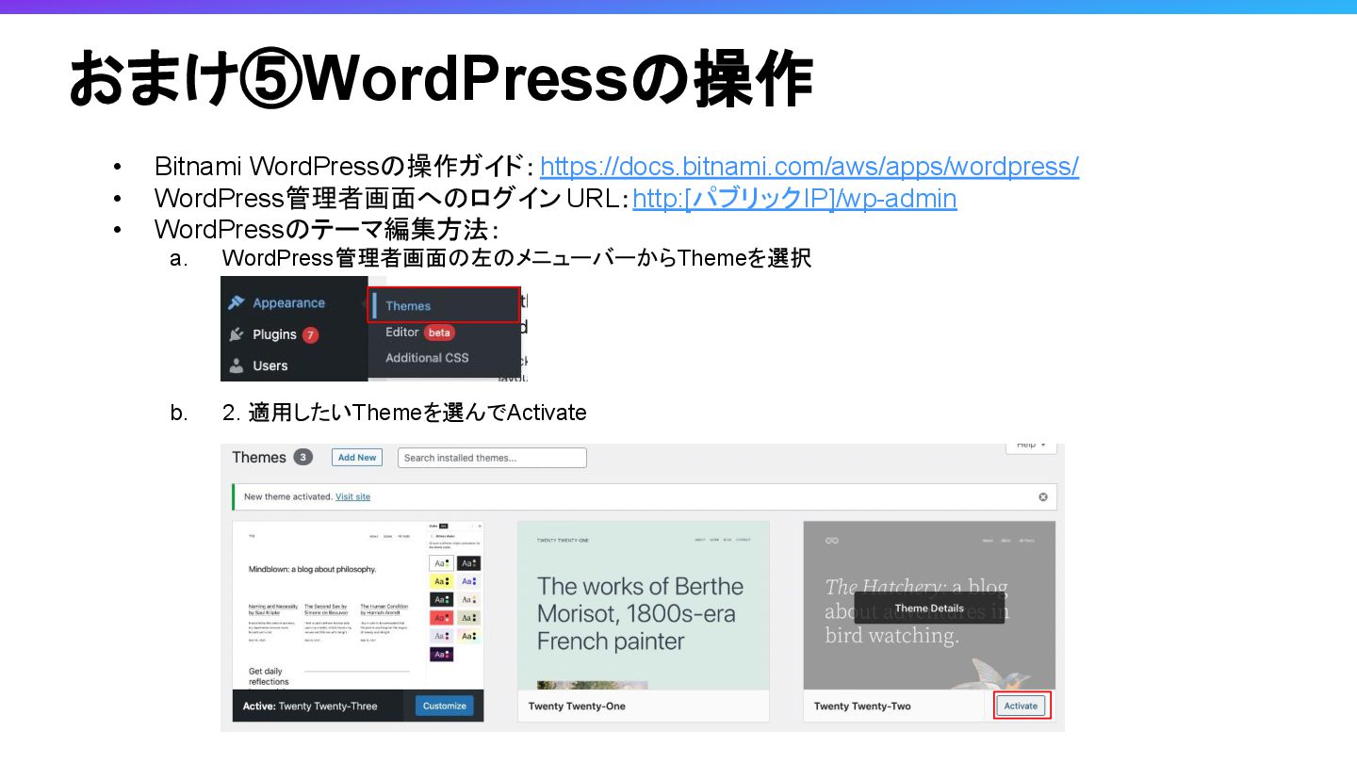Click the Plugins plug icon
The width and height of the screenshot is (1357, 763).
pos(237,334)
